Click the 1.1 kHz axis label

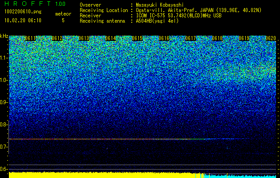coord(4,58)
